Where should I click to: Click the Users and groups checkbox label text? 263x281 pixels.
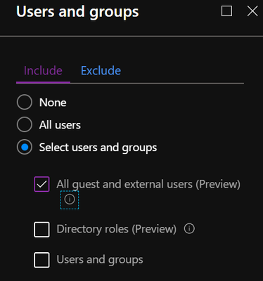click(x=100, y=260)
